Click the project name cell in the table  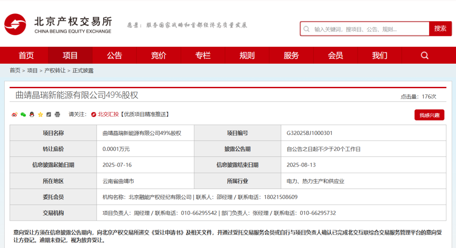tap(145, 133)
